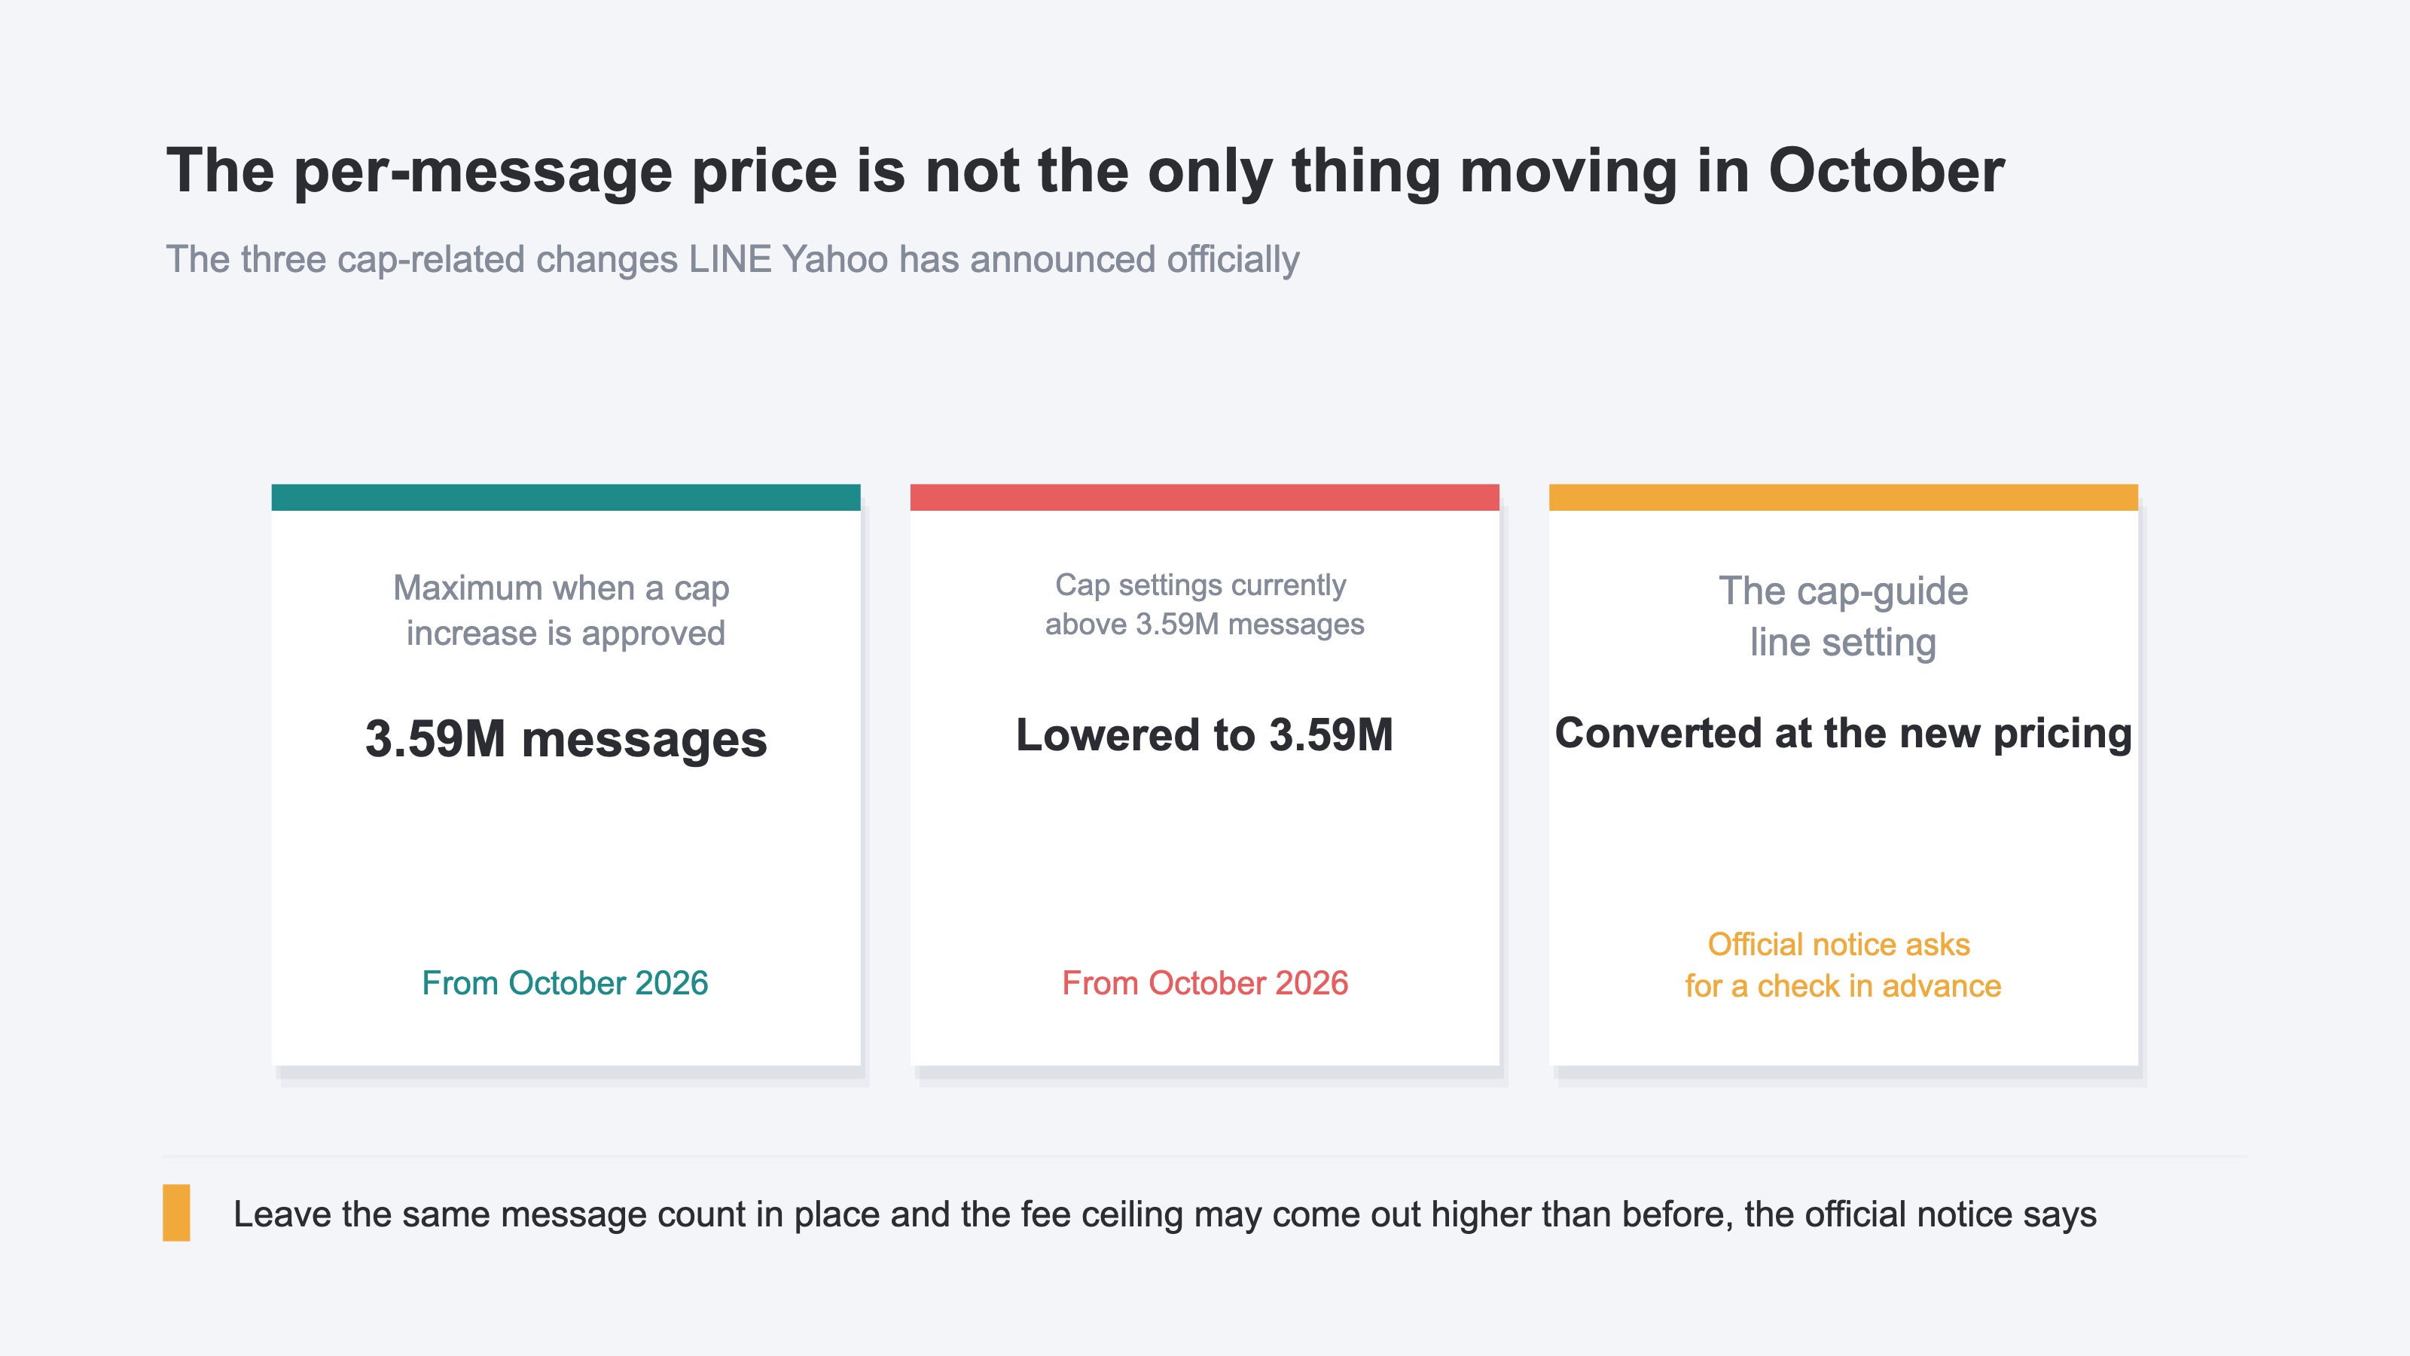The image size is (2410, 1356).
Task: Click the red bar atop second card
Action: tap(1205, 497)
